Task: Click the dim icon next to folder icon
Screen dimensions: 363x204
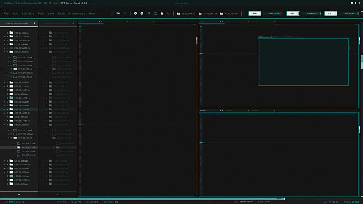Action: (125, 13)
